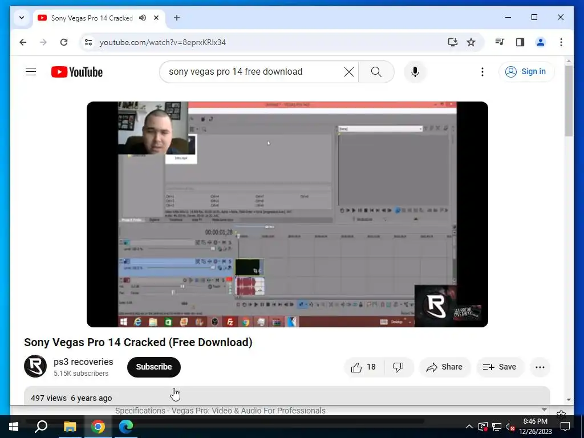This screenshot has width=584, height=438.
Task: Click the video title text
Action: point(138,342)
